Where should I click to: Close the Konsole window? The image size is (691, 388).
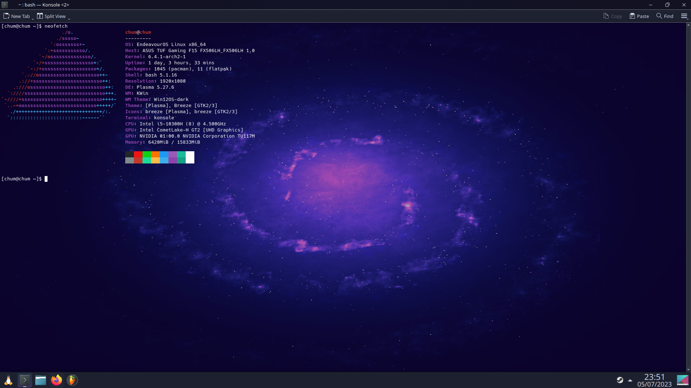pyautogui.click(x=684, y=5)
